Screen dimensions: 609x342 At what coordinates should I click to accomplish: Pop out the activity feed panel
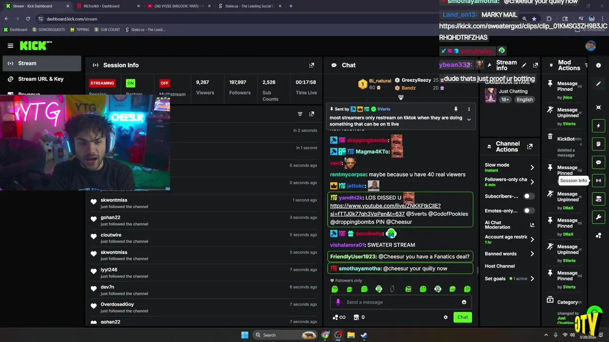tap(312, 114)
